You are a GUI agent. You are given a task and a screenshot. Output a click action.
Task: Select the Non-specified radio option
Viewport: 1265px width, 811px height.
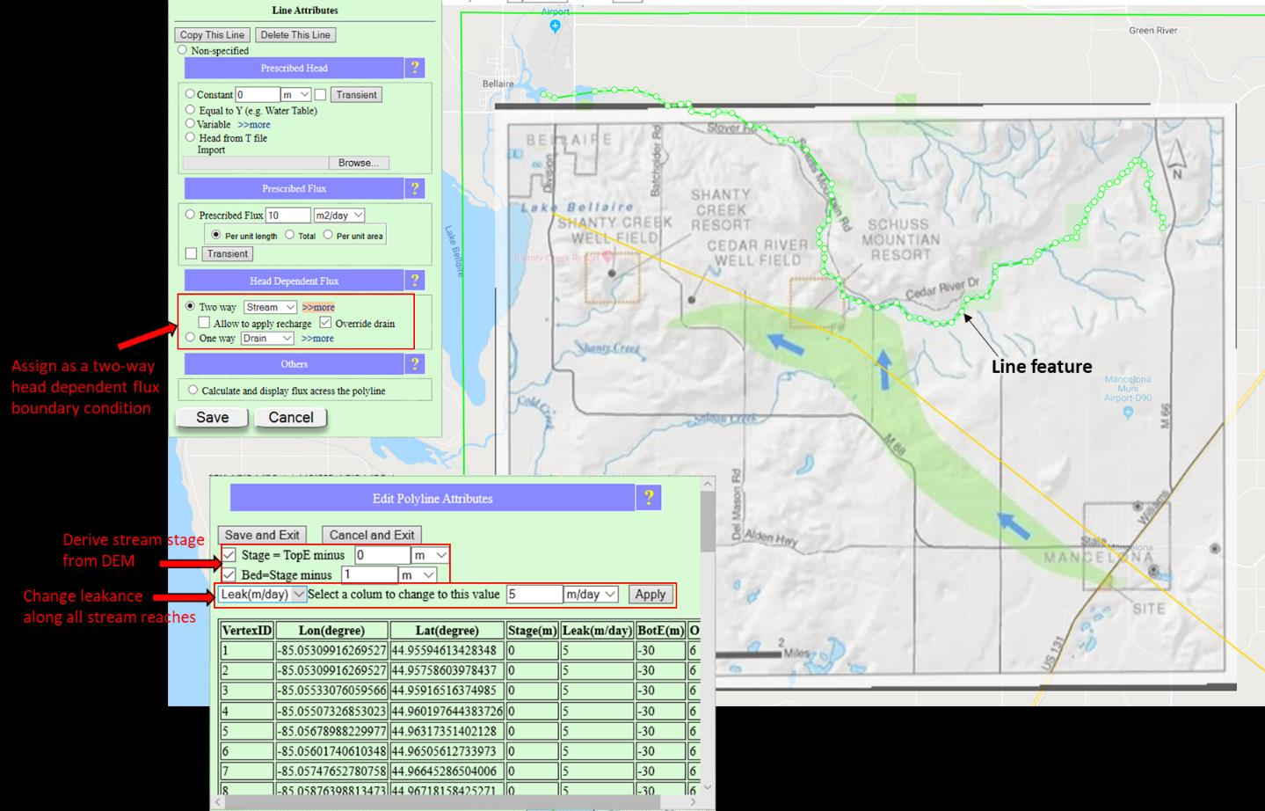(x=183, y=50)
